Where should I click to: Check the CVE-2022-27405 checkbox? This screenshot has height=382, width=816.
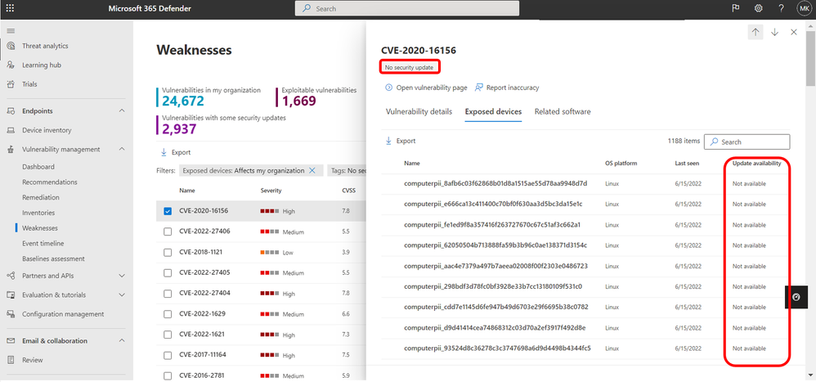click(168, 272)
